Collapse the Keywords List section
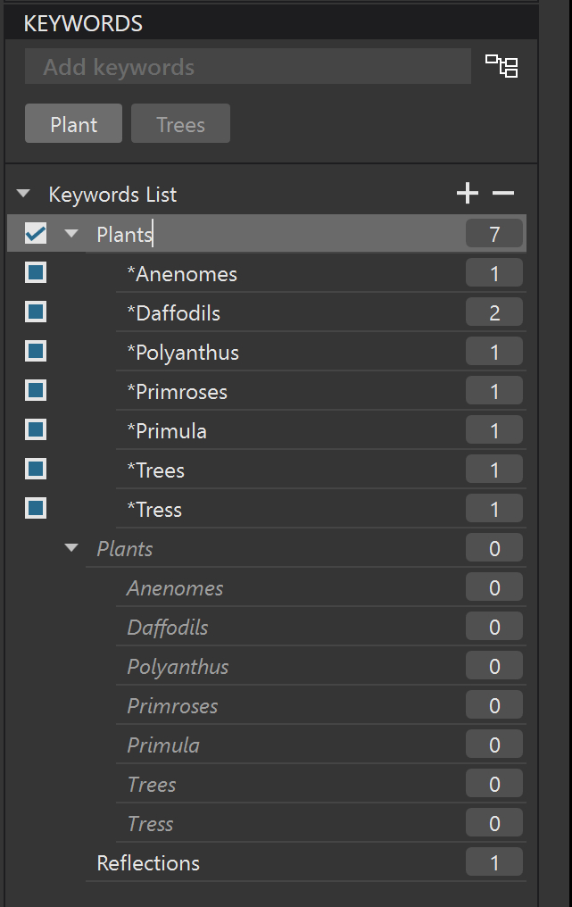 click(x=24, y=194)
